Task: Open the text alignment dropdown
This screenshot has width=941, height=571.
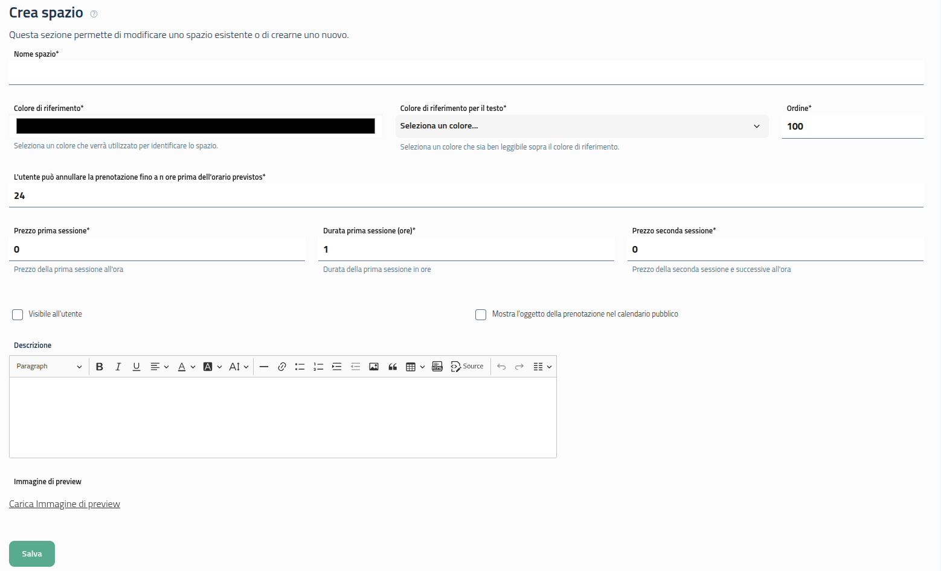Action: coord(159,367)
